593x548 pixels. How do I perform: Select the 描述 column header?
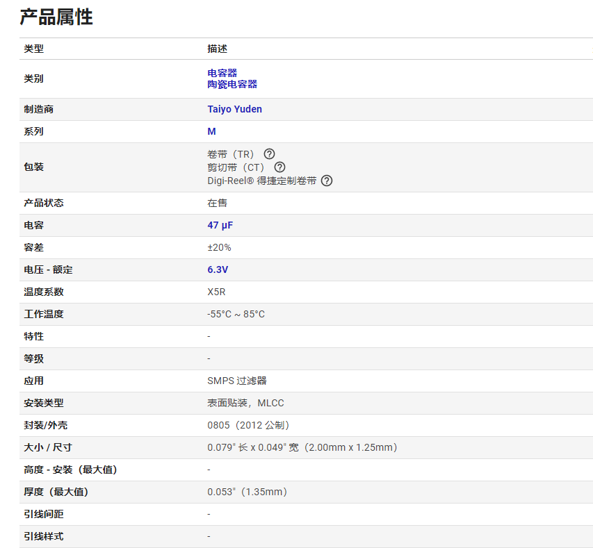click(217, 49)
